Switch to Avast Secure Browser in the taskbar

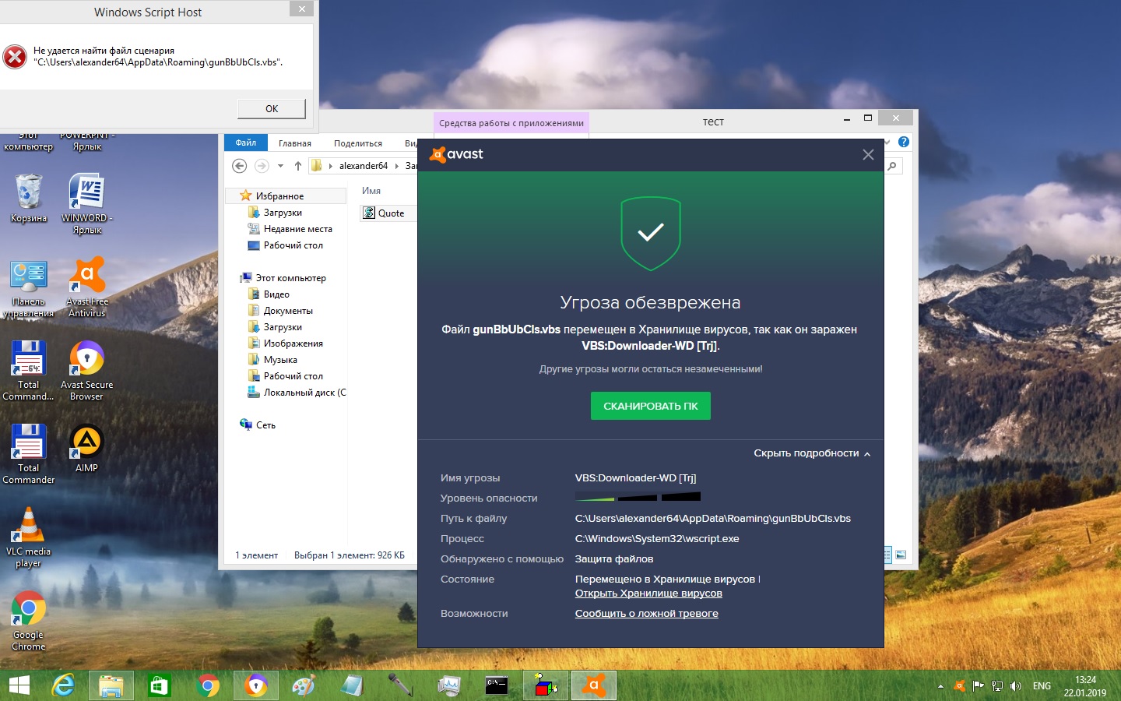pyautogui.click(x=256, y=685)
